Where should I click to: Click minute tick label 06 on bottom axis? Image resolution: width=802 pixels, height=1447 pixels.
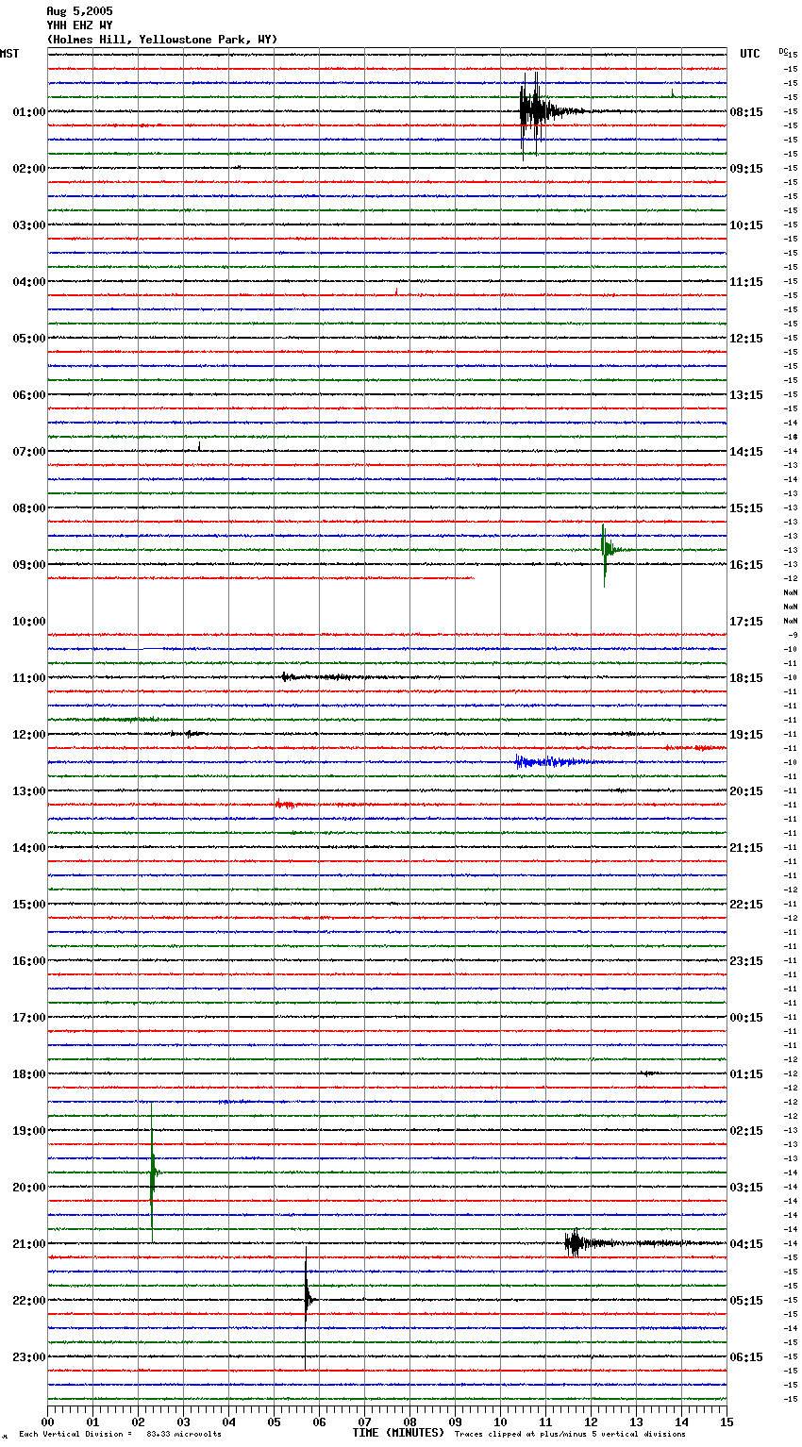(319, 1422)
